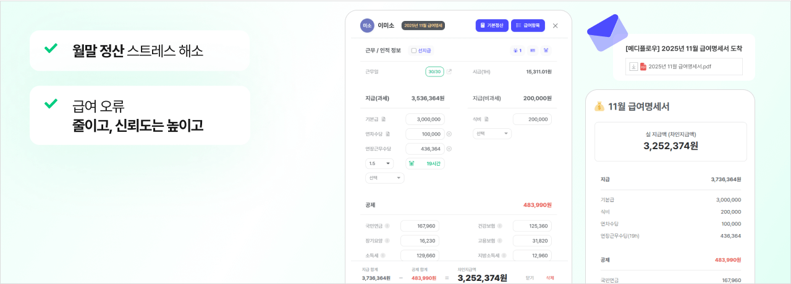Click the info icon next to 장기요양
The image size is (791, 284).
pos(387,240)
